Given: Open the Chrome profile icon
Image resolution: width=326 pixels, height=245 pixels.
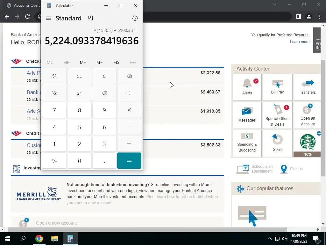Looking at the screenshot, I should [x=309, y=17].
